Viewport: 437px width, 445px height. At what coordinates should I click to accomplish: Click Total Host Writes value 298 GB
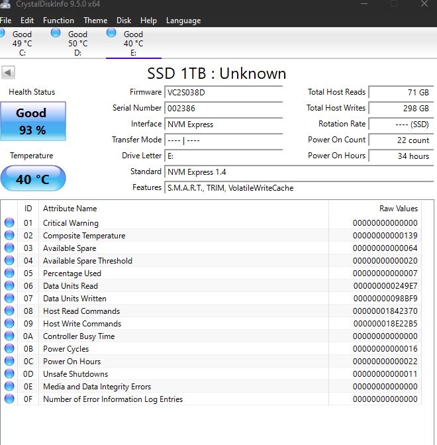(401, 109)
